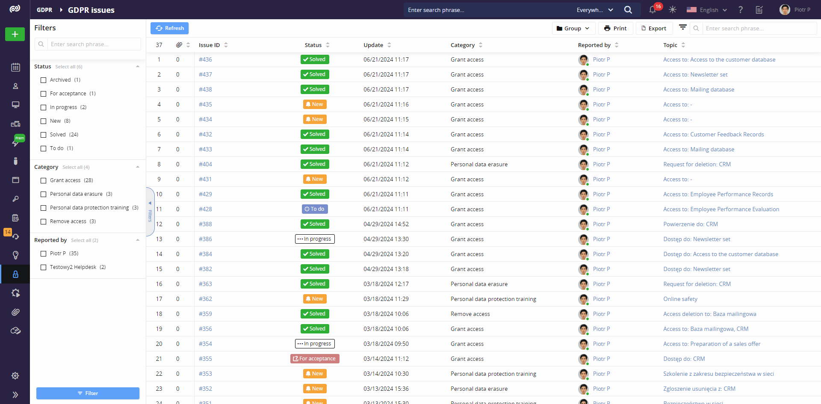Open issue #436 link
821x404 pixels.
(205, 60)
